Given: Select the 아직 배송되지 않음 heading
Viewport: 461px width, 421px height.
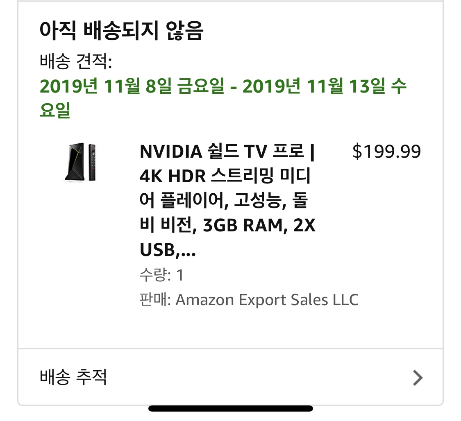Looking at the screenshot, I should [x=121, y=30].
